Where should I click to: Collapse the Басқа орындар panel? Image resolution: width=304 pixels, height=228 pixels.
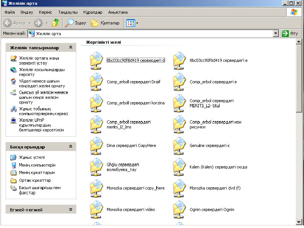(x=71, y=147)
